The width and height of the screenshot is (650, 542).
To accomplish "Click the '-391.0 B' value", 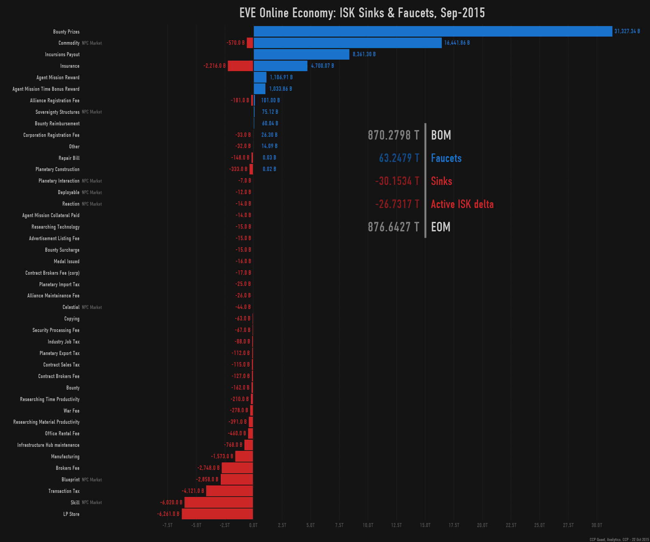I will [x=238, y=422].
